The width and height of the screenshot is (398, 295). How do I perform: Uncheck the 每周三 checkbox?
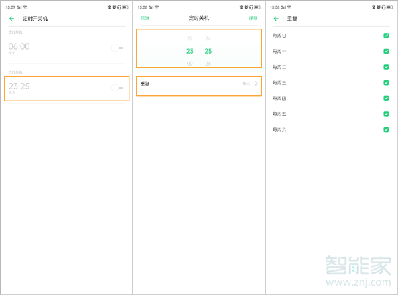386,82
